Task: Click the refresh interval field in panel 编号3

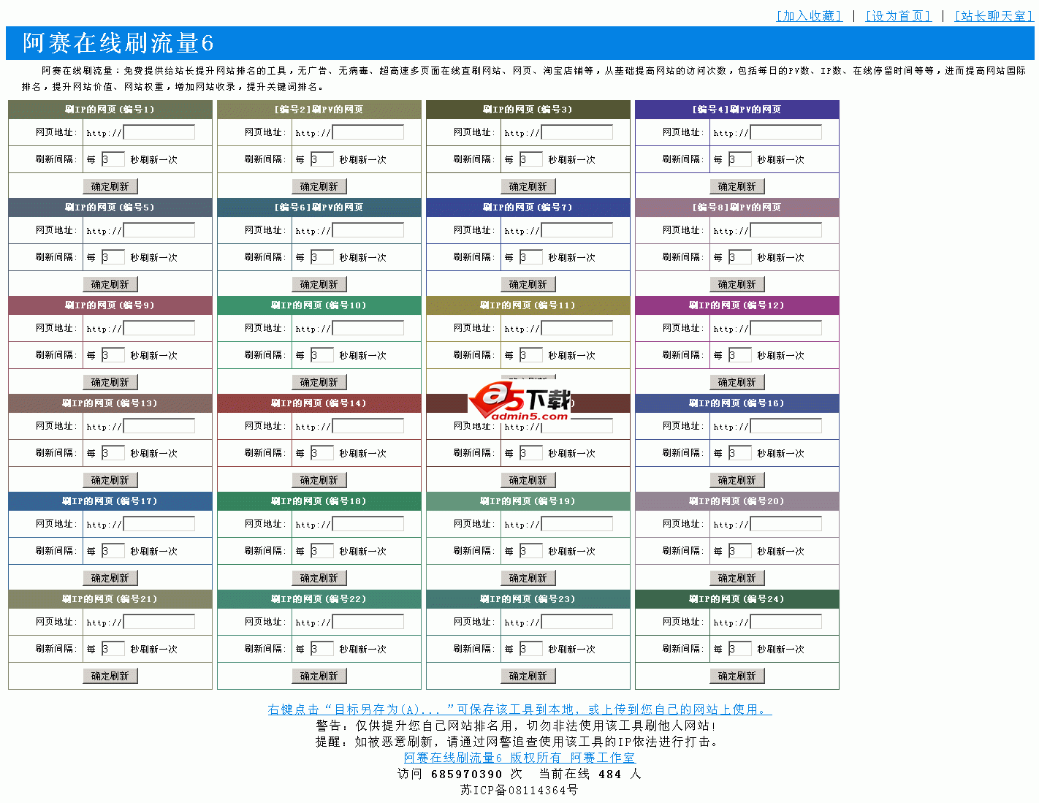Action: click(x=531, y=159)
